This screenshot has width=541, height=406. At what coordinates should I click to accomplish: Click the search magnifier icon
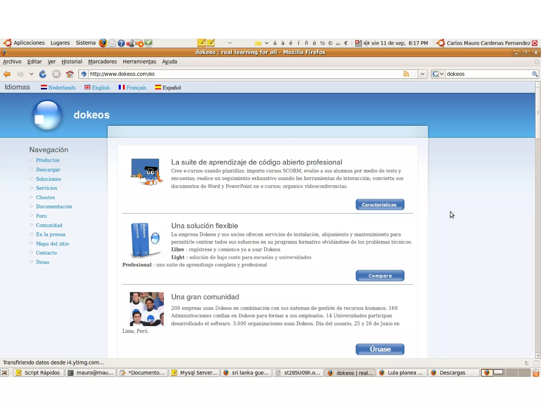click(x=534, y=74)
